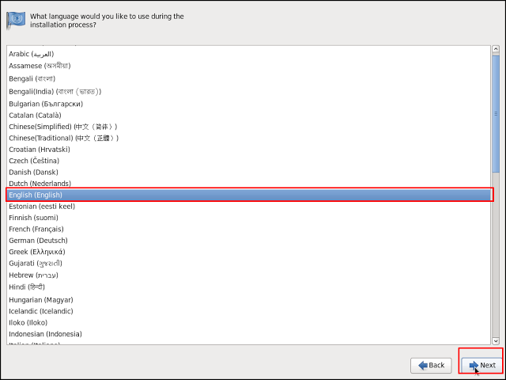
Task: Click the language list vertical scrollbar
Action: tap(496, 111)
